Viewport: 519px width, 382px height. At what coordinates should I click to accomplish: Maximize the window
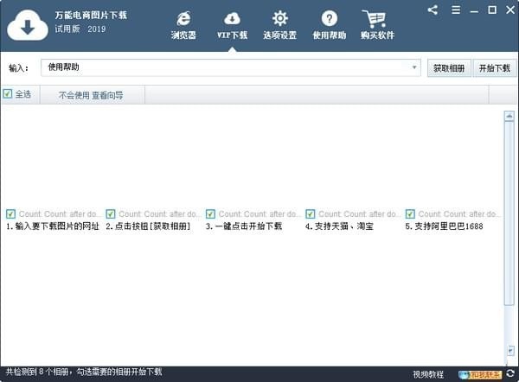pos(492,10)
